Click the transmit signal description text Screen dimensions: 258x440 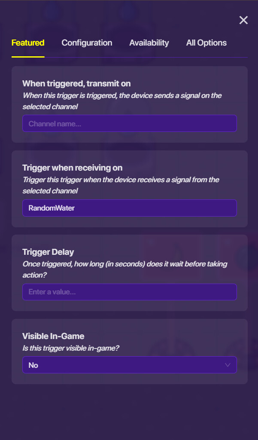(122, 101)
